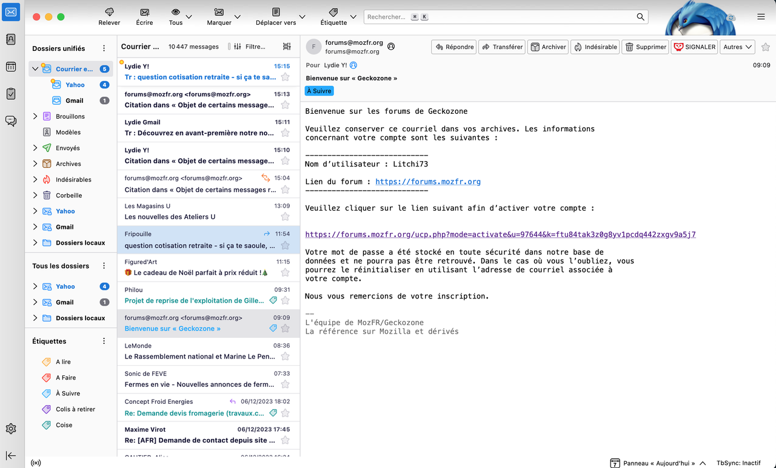The image size is (776, 468).
Task: Click Déplacer vers toolbar button
Action: (x=276, y=17)
